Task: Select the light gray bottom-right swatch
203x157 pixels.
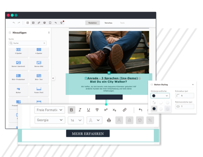Action: (167, 109)
